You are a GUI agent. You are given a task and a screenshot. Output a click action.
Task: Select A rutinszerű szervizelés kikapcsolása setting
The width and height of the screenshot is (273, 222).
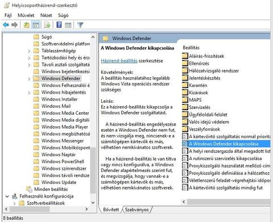click(222, 158)
